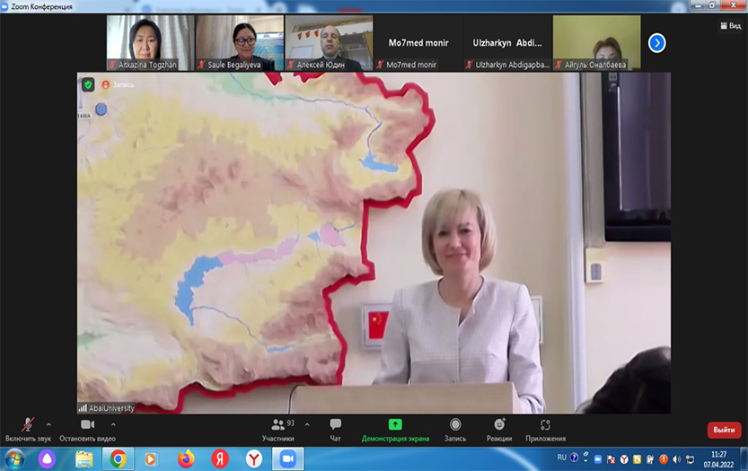Stop camera with Остановить видео
This screenshot has width=748, height=471.
(87, 429)
